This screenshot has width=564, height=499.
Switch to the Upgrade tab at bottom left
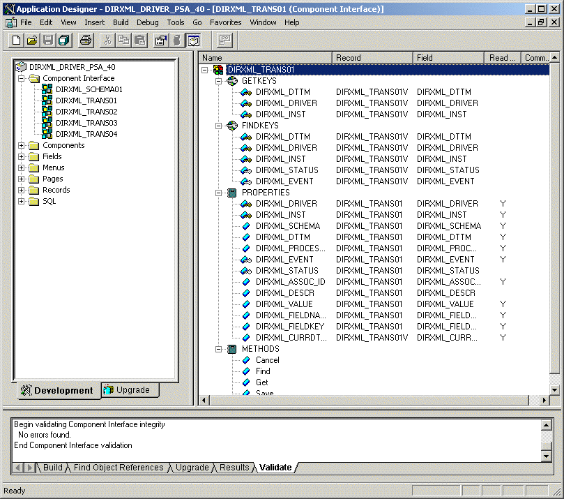(130, 391)
